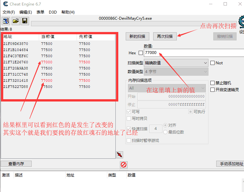
Task: Click the open folder toolbar icon
Action: coord(16,21)
